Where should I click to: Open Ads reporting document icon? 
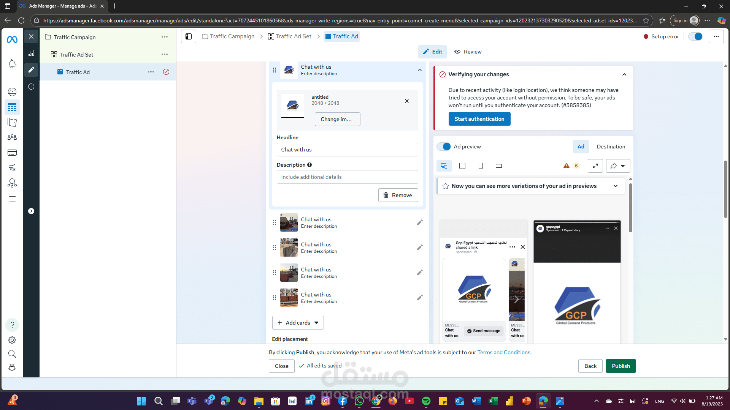[12, 122]
